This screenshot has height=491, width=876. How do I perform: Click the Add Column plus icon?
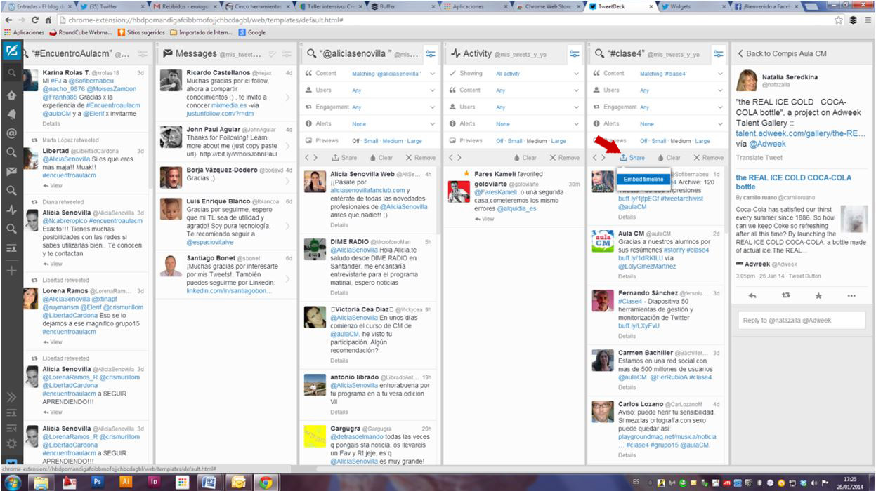pos(11,270)
